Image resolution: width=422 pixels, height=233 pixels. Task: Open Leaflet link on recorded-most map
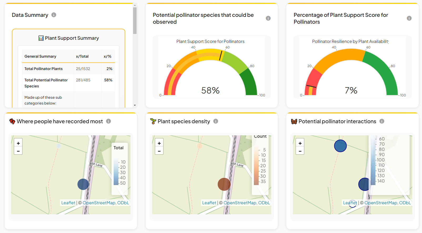coord(68,203)
